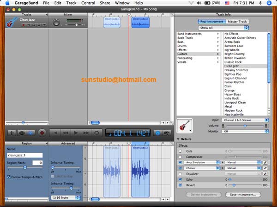Click the region Name input field

[x=25, y=155]
